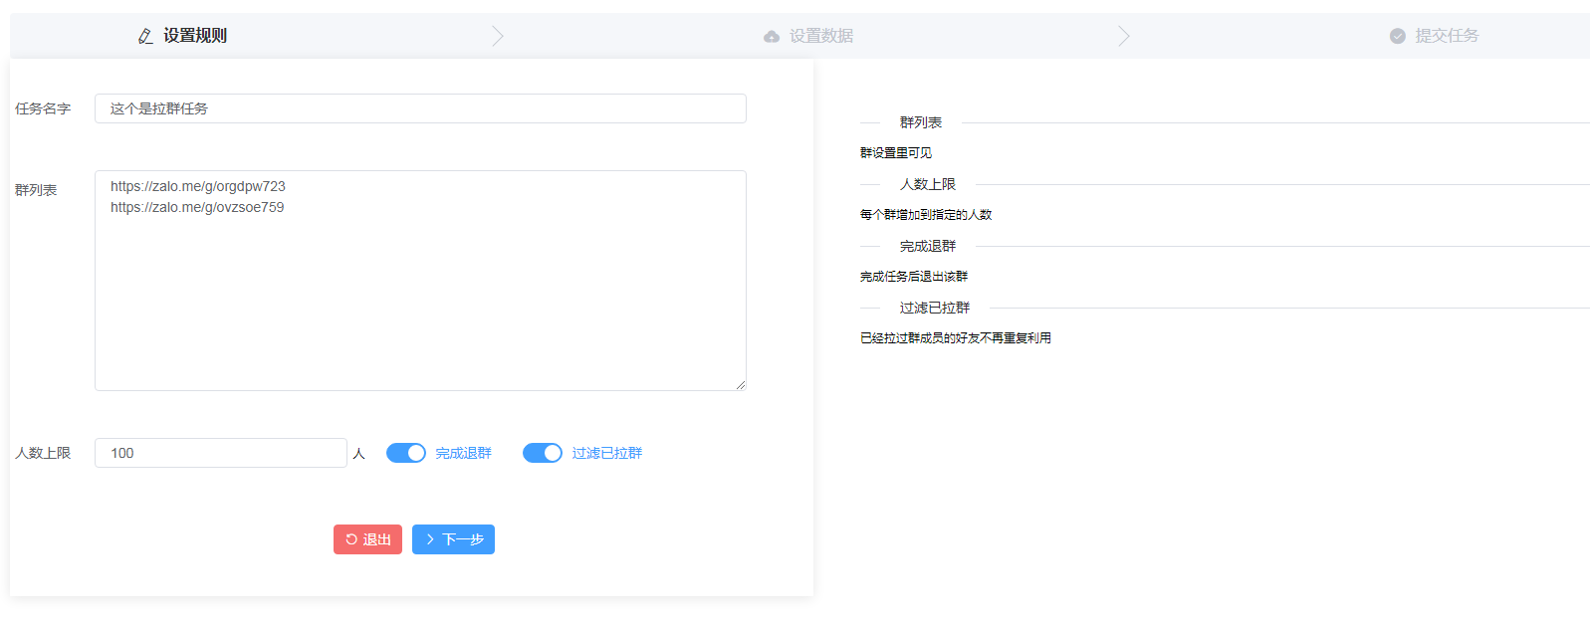1590x631 pixels.
Task: Click the chevron arrow after 设置规则 step
Action: 498,36
